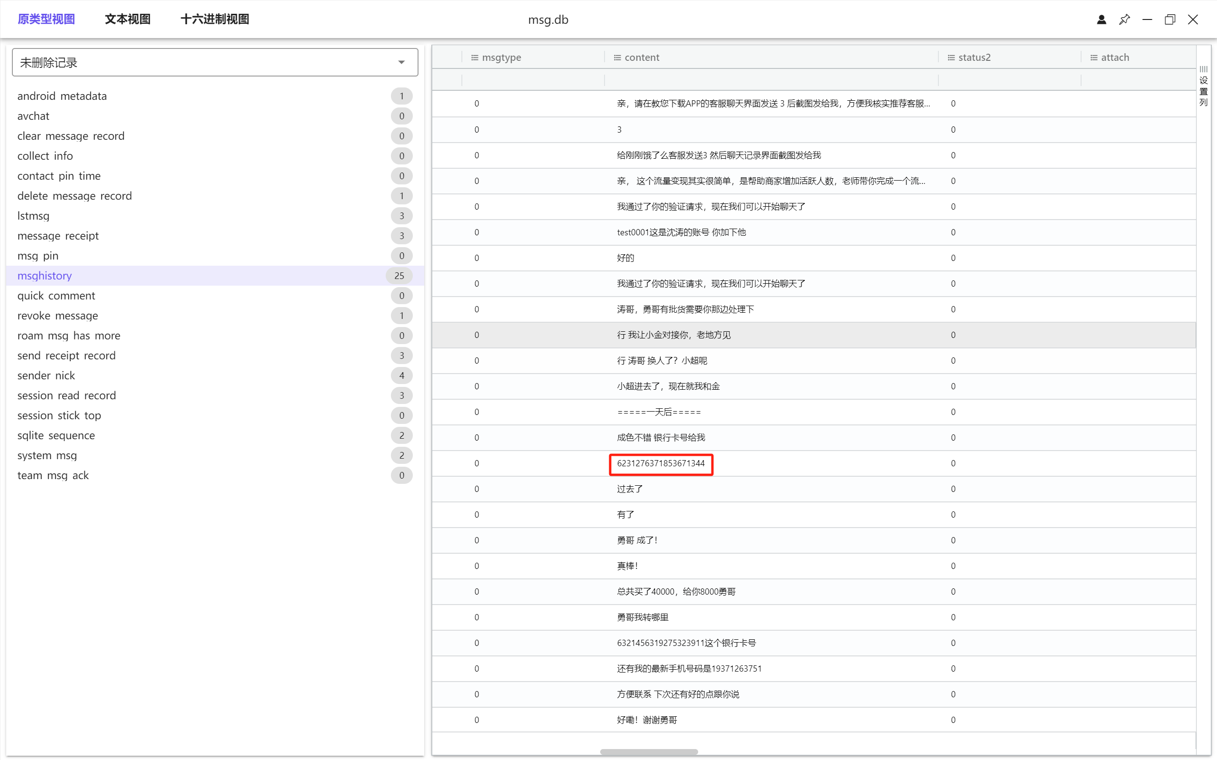Click the pin window icon
Image resolution: width=1217 pixels, height=760 pixels.
(x=1124, y=19)
